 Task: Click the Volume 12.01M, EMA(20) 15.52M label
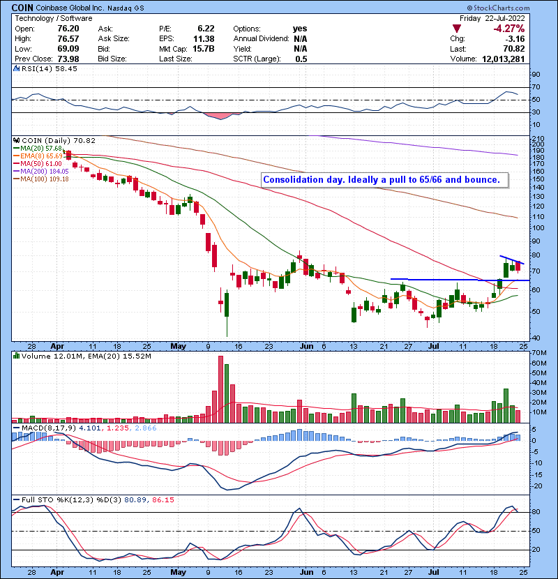pyautogui.click(x=86, y=356)
